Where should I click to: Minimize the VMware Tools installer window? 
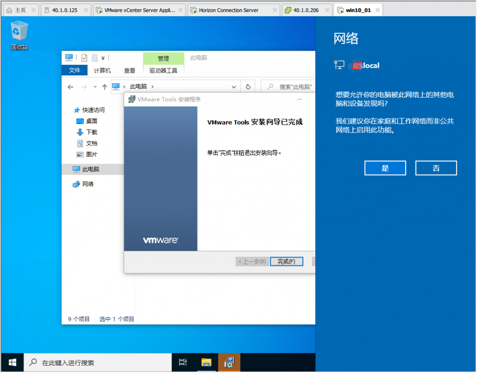click(x=300, y=99)
